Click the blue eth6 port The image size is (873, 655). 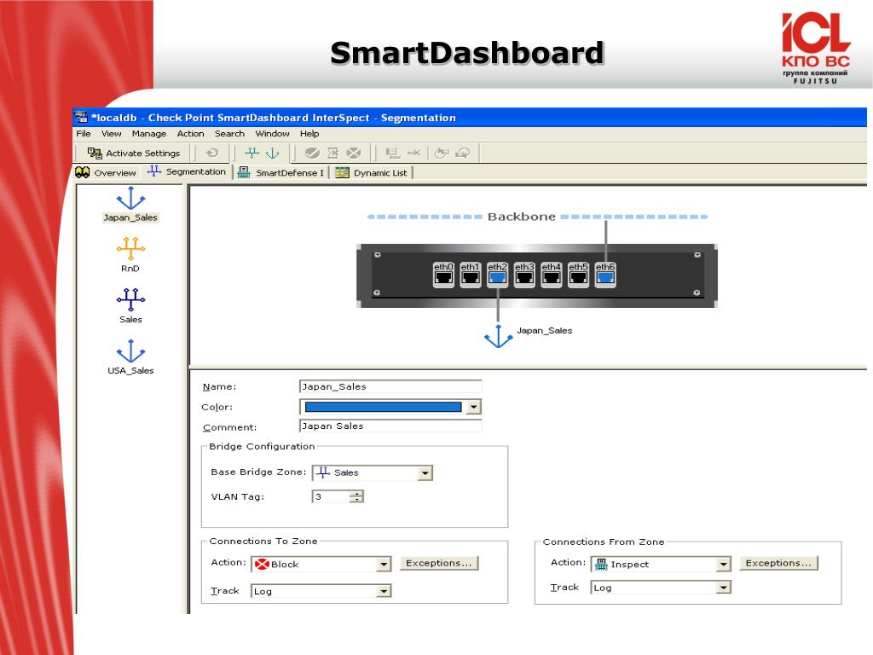[x=605, y=275]
